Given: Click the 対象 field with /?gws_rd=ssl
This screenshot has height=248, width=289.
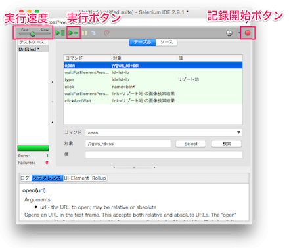Looking at the screenshot, I should [128, 144].
